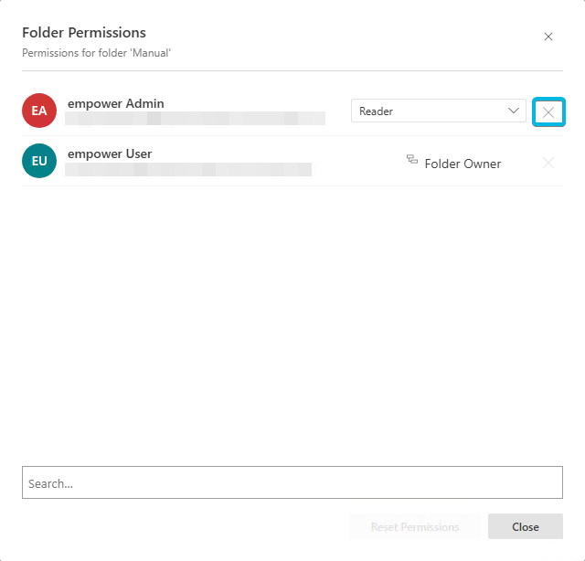Open the Reader permission dropdown
585x561 pixels.
click(439, 111)
